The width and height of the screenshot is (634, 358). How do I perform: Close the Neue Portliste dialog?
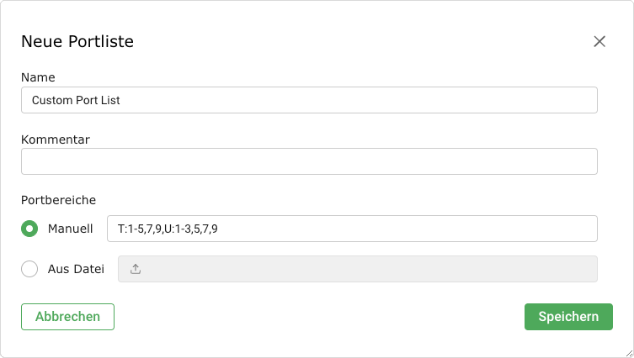599,41
